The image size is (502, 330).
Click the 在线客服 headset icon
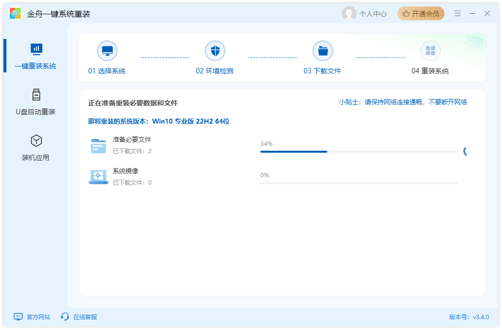64,317
